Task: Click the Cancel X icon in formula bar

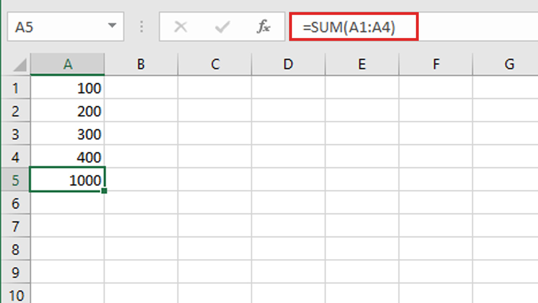Action: pos(181,27)
